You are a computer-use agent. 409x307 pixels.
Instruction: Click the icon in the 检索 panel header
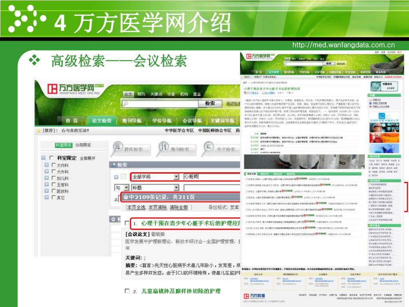pos(114,165)
